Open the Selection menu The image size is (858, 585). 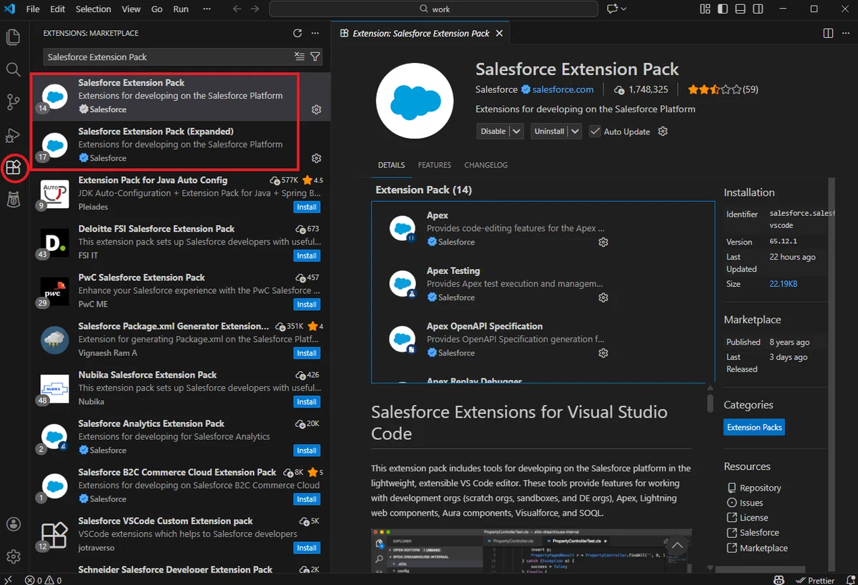click(93, 9)
